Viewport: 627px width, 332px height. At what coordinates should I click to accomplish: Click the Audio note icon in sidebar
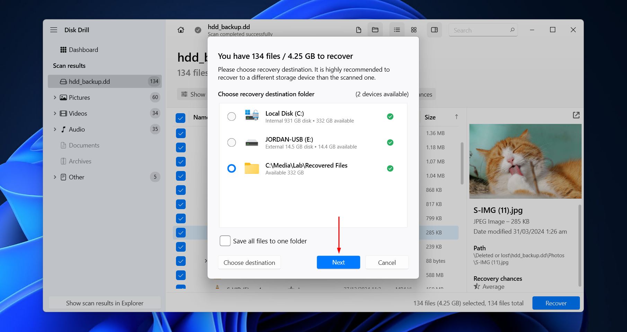[63, 129]
